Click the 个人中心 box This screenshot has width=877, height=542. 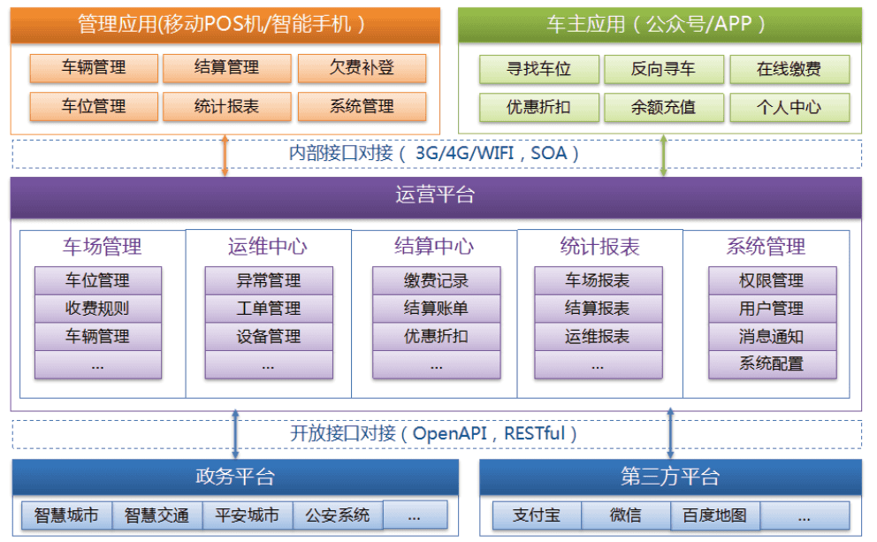pyautogui.click(x=789, y=107)
